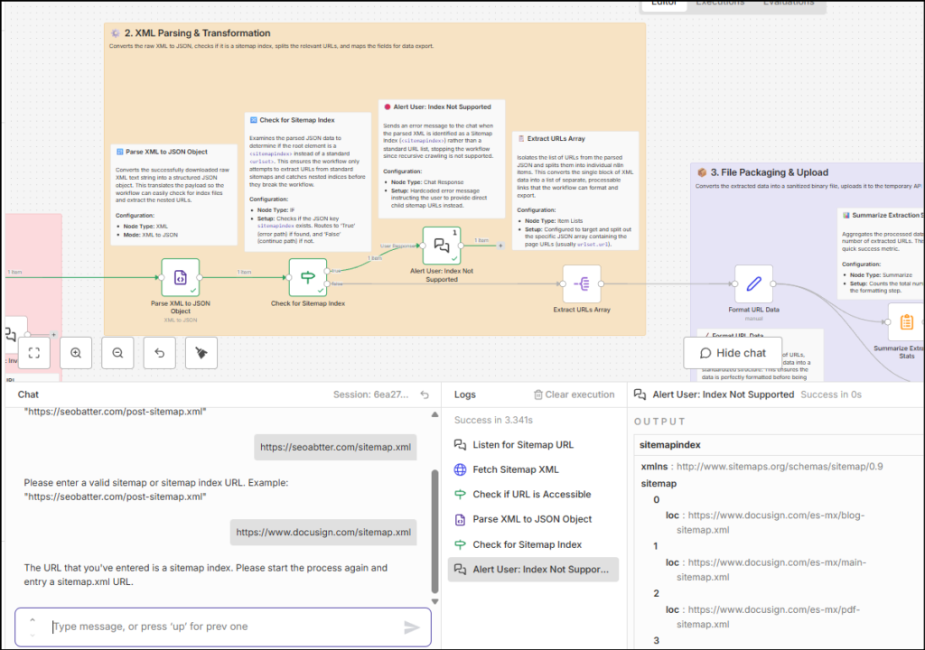Select Alert User: Index Not Supported log entry
Image resolution: width=925 pixels, height=650 pixels.
point(533,569)
